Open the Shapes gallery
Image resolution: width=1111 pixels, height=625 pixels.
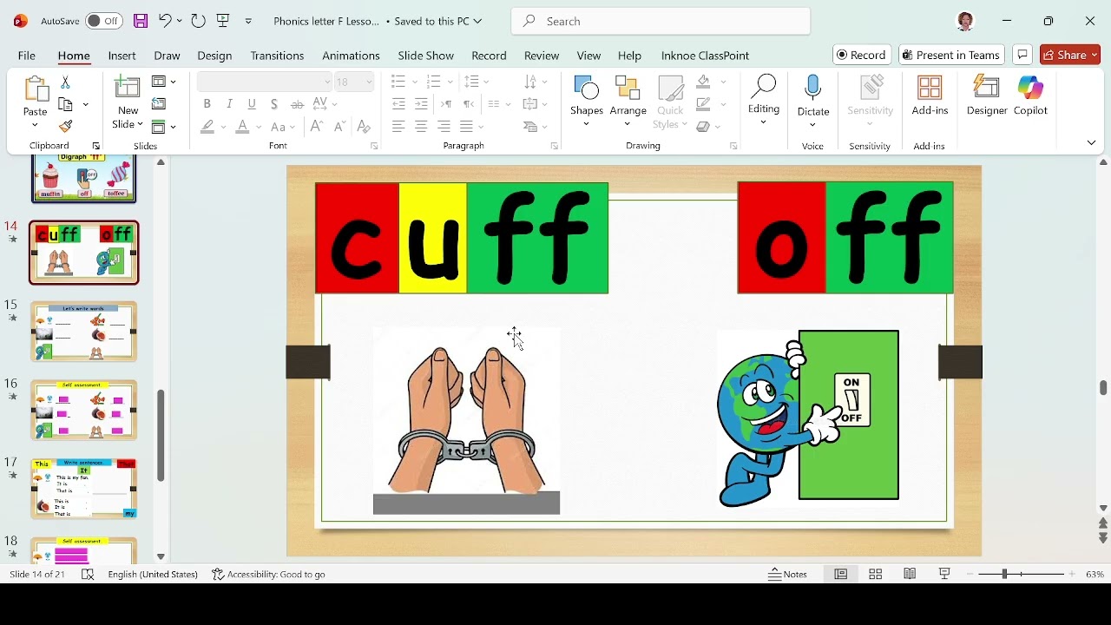(588, 102)
